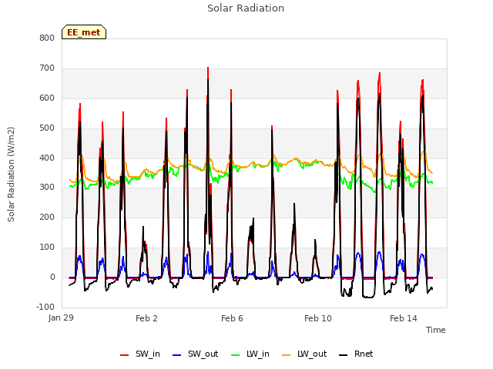The height and width of the screenshot is (369, 493).
Task: Toggle the SW_in legend entry
Action: pyautogui.click(x=140, y=354)
